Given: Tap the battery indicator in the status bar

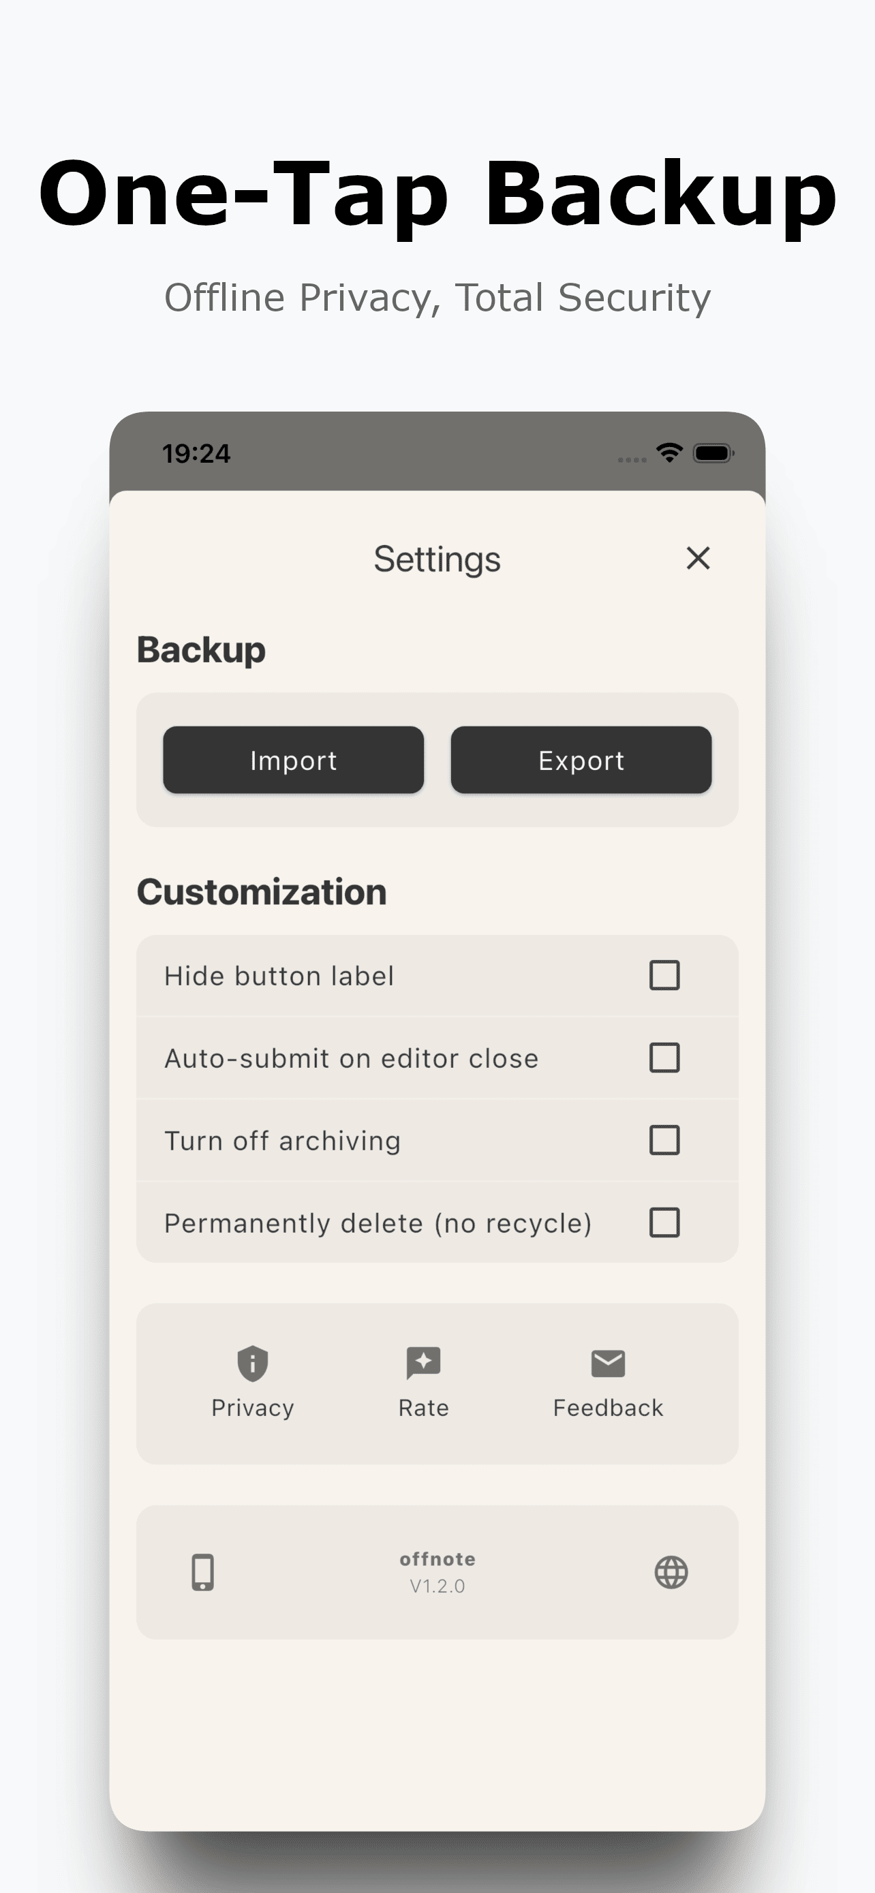Looking at the screenshot, I should [x=714, y=452].
